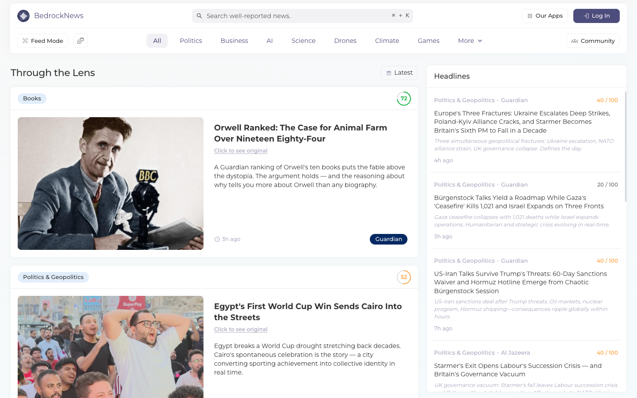Open Starmer's Exit headline
Viewport: 637px width, 398px height.
518,370
